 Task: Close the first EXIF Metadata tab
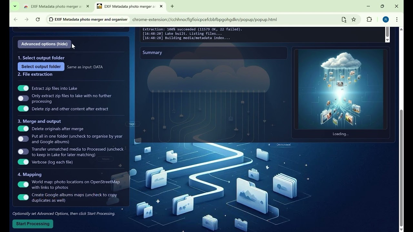tap(87, 6)
